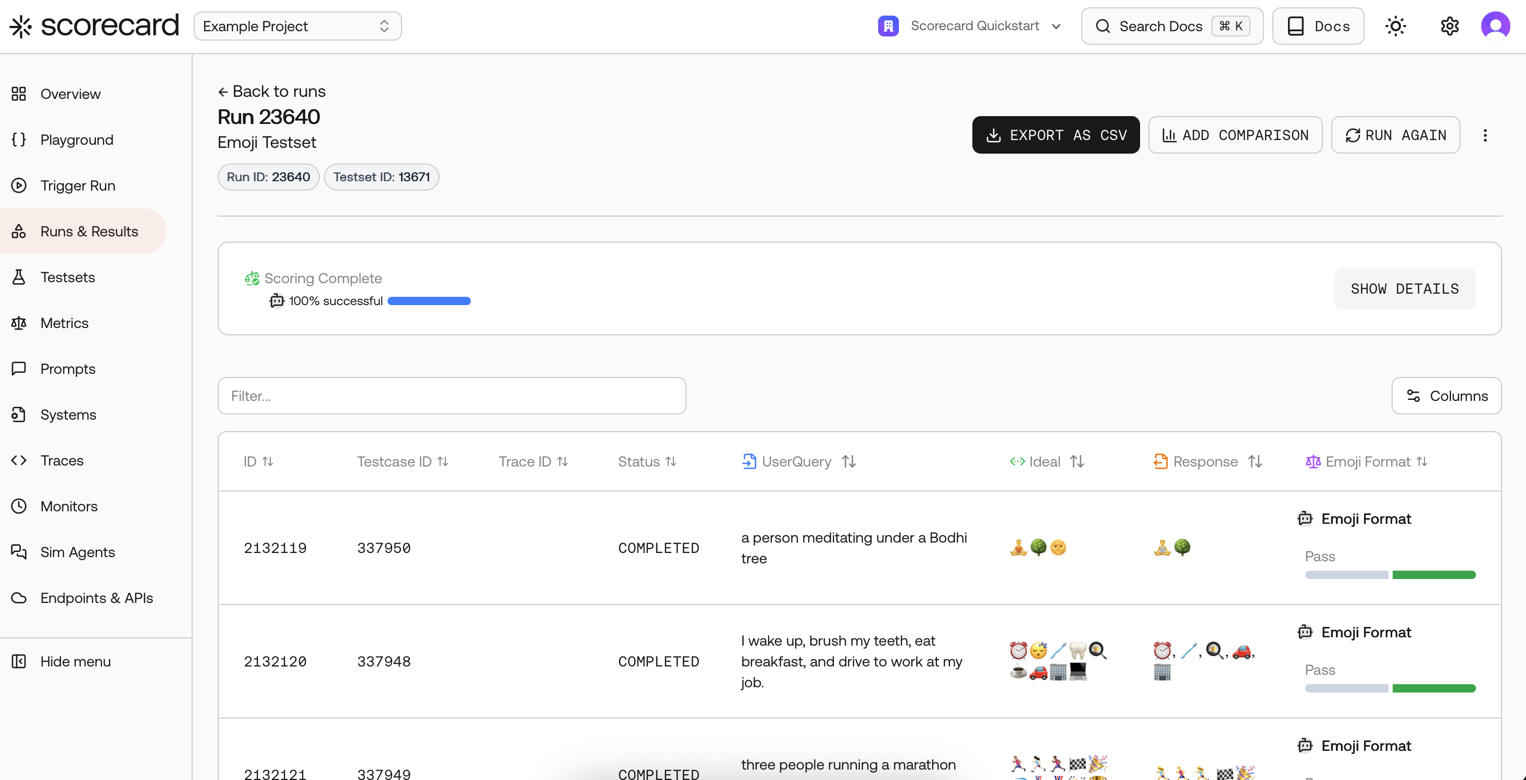Viewport: 1526px width, 780px height.
Task: Open settings via the gear icon
Action: tap(1449, 26)
